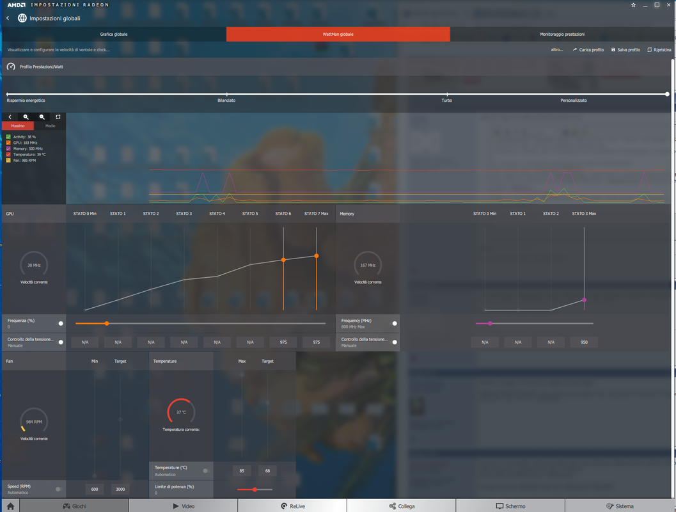Toggle the Activity graph checkbox
This screenshot has width=676, height=512.
(x=8, y=137)
